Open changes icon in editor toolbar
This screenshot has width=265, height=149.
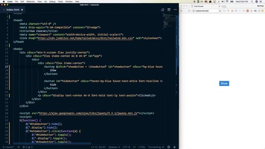pos(163,10)
